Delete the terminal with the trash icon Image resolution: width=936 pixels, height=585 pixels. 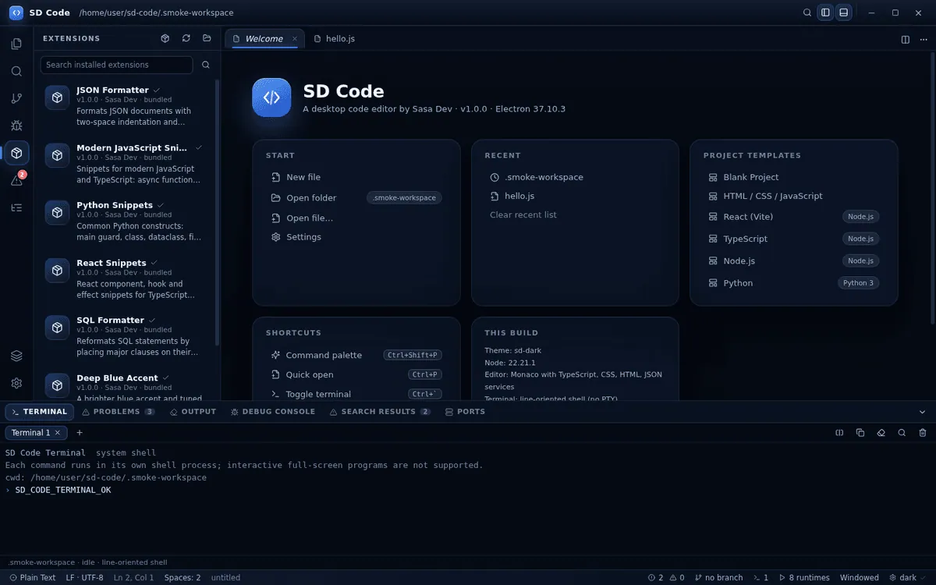pyautogui.click(x=923, y=433)
